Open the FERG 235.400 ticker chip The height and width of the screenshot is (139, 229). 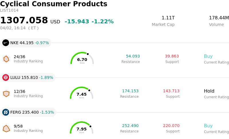tap(29, 112)
